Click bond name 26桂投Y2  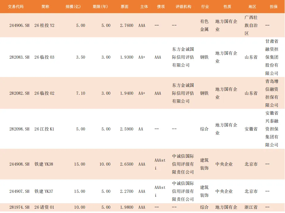click(44, 25)
